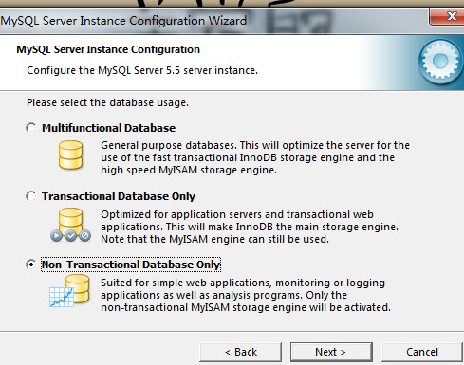Viewport: 464px width, 365px height.
Task: Return to previous step with Back button
Action: [x=241, y=352]
